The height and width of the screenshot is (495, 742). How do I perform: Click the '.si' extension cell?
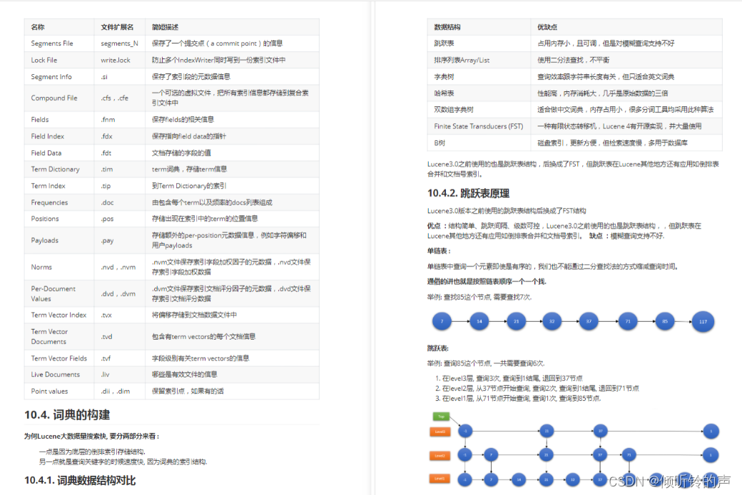(x=119, y=76)
